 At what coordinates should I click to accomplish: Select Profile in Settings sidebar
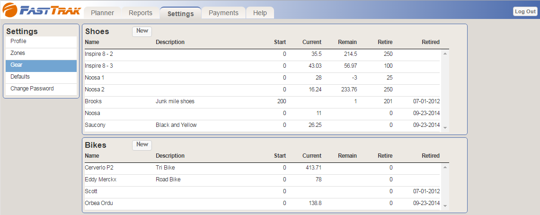pyautogui.click(x=41, y=42)
